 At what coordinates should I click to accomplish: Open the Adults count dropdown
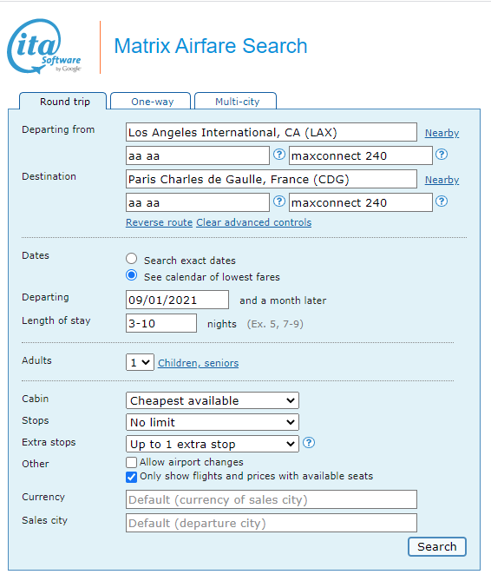point(140,362)
